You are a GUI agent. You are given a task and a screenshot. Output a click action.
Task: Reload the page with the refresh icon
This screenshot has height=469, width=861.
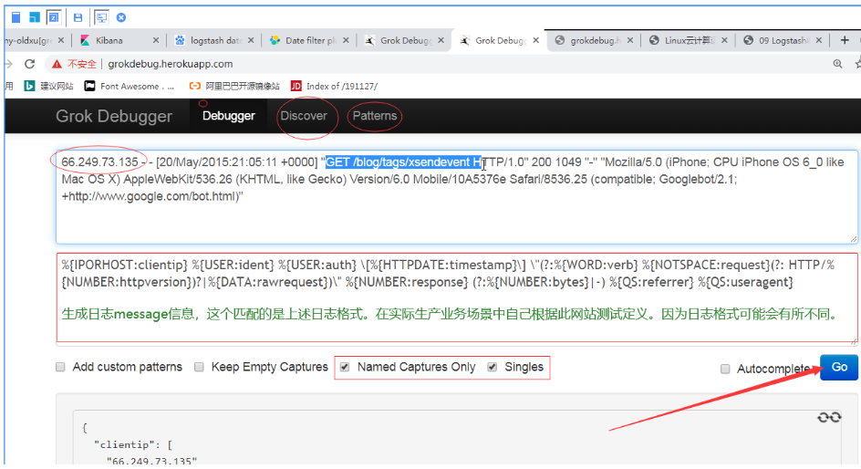30,64
